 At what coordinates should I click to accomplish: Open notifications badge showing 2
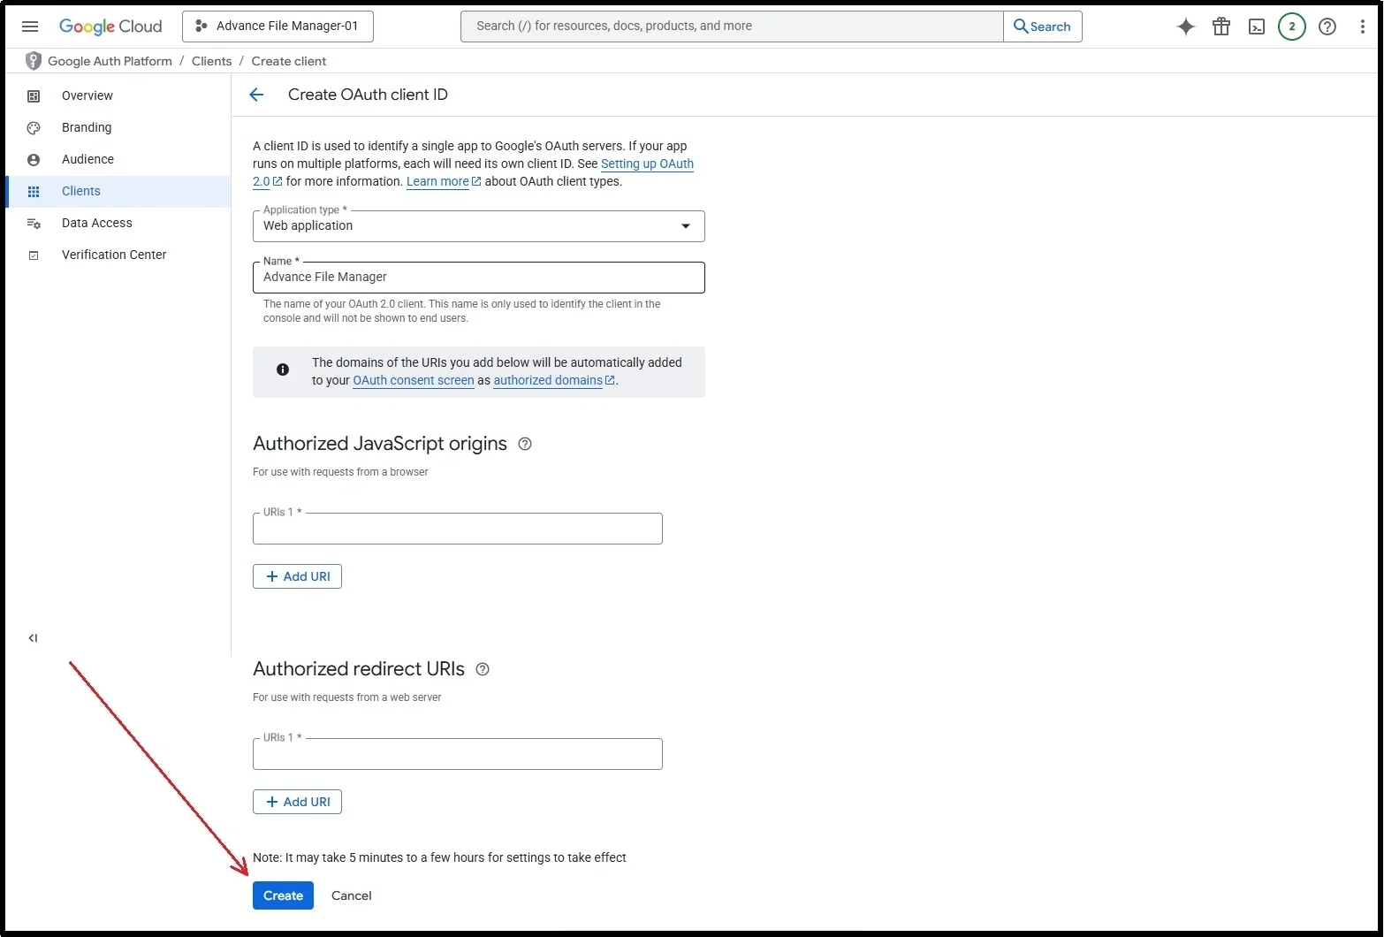tap(1291, 27)
